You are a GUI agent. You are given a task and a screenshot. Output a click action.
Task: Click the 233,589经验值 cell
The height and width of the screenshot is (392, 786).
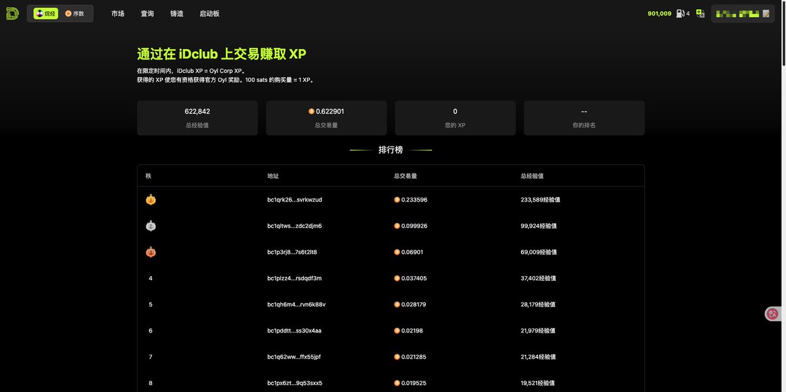click(x=540, y=200)
